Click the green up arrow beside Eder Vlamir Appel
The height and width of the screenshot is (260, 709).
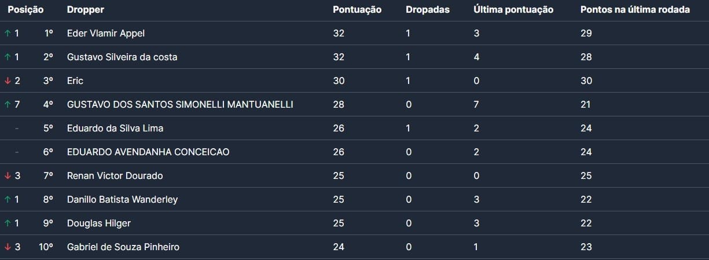pyautogui.click(x=8, y=34)
